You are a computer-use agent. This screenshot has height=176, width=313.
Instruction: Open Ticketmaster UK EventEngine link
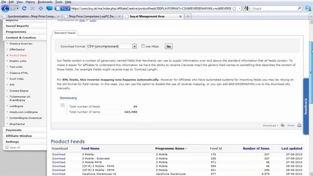[20, 98]
